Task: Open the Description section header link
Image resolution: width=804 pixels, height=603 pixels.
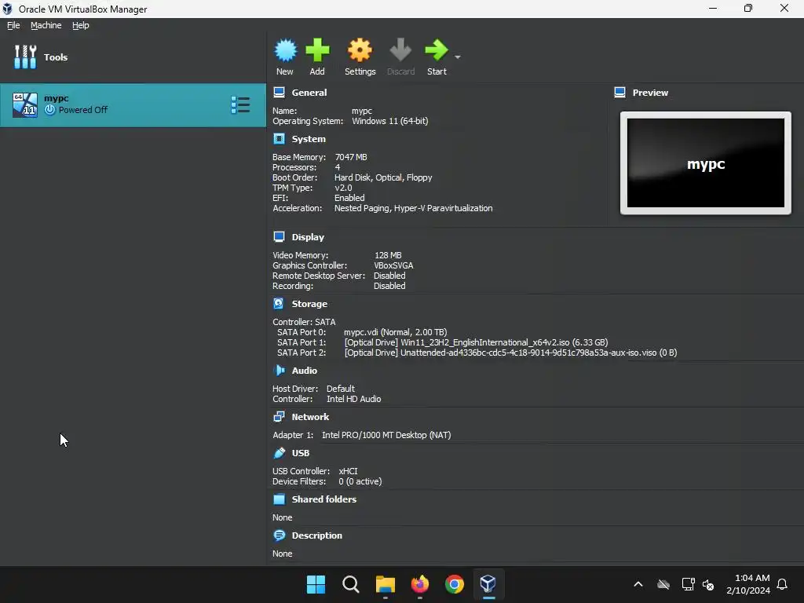Action: tap(317, 535)
